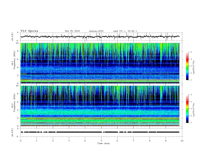
Task: Click the ch.1 PSD color scale bar
Action: (187, 66)
